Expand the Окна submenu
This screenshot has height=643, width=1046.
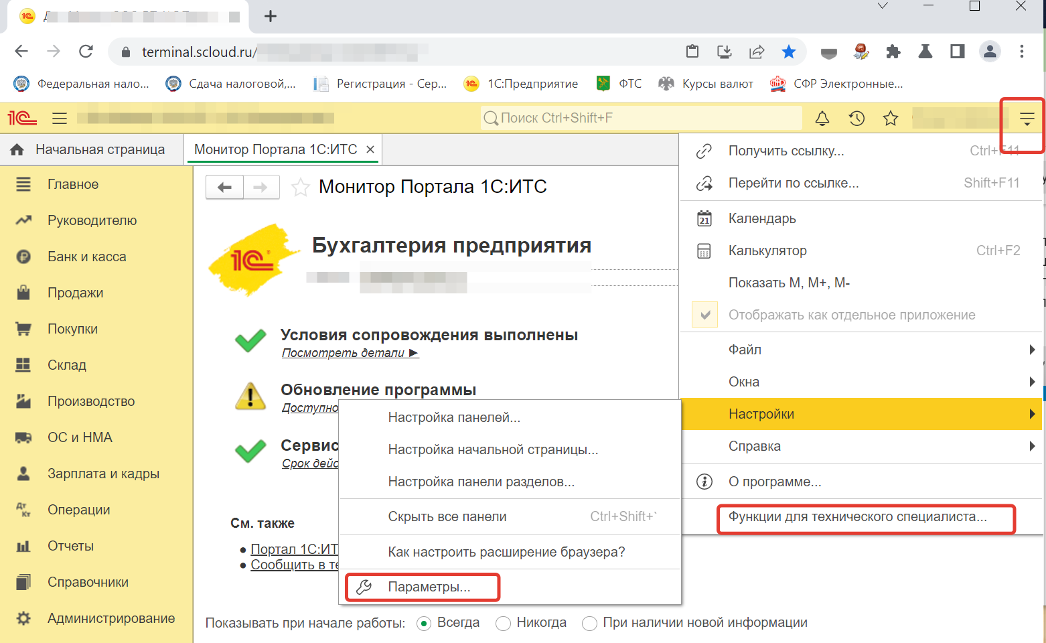[861, 382]
